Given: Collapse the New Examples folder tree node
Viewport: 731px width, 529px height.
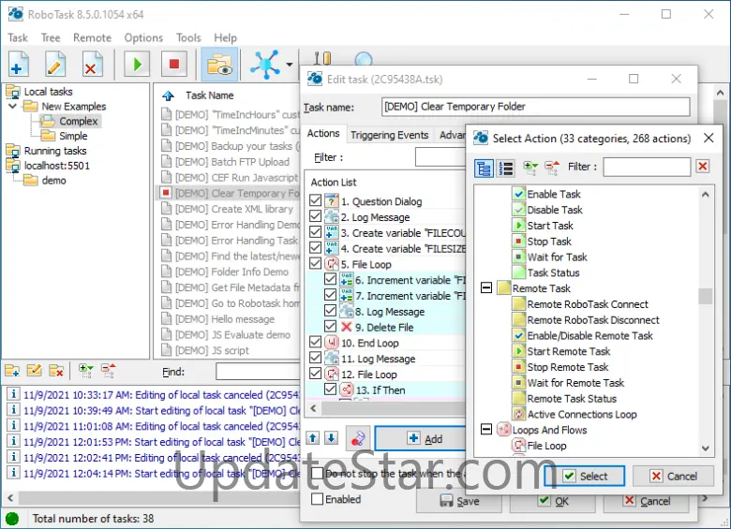Looking at the screenshot, I should pos(13,106).
